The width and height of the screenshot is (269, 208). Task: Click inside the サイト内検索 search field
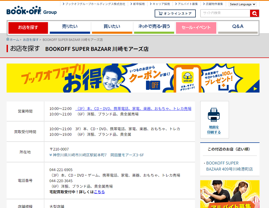point(224,13)
